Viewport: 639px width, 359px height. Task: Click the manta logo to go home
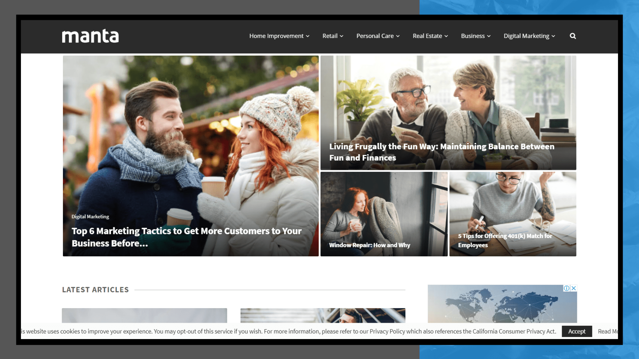click(x=90, y=36)
